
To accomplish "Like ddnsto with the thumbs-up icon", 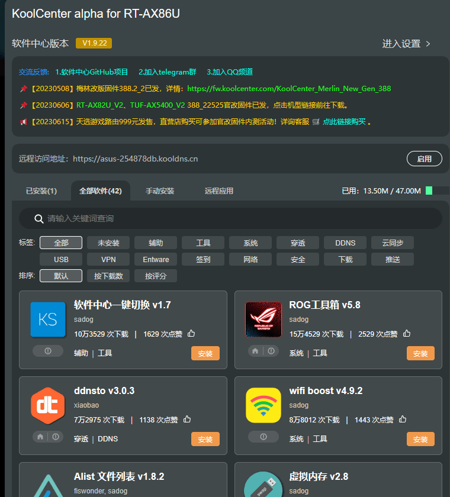I will (x=187, y=419).
